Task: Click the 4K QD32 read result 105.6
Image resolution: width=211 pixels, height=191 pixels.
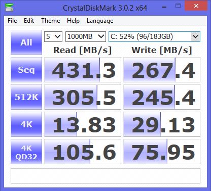Action: [83, 152]
